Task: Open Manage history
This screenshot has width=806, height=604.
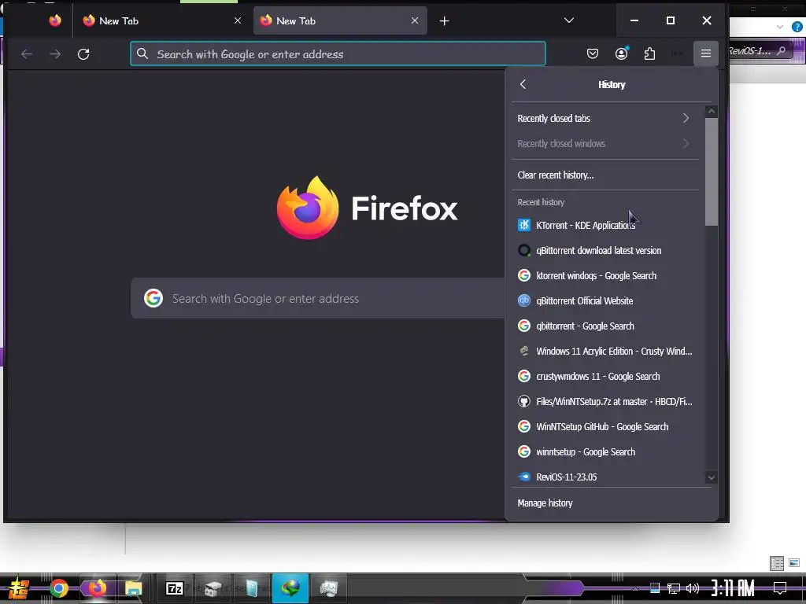Action: [x=610, y=503]
